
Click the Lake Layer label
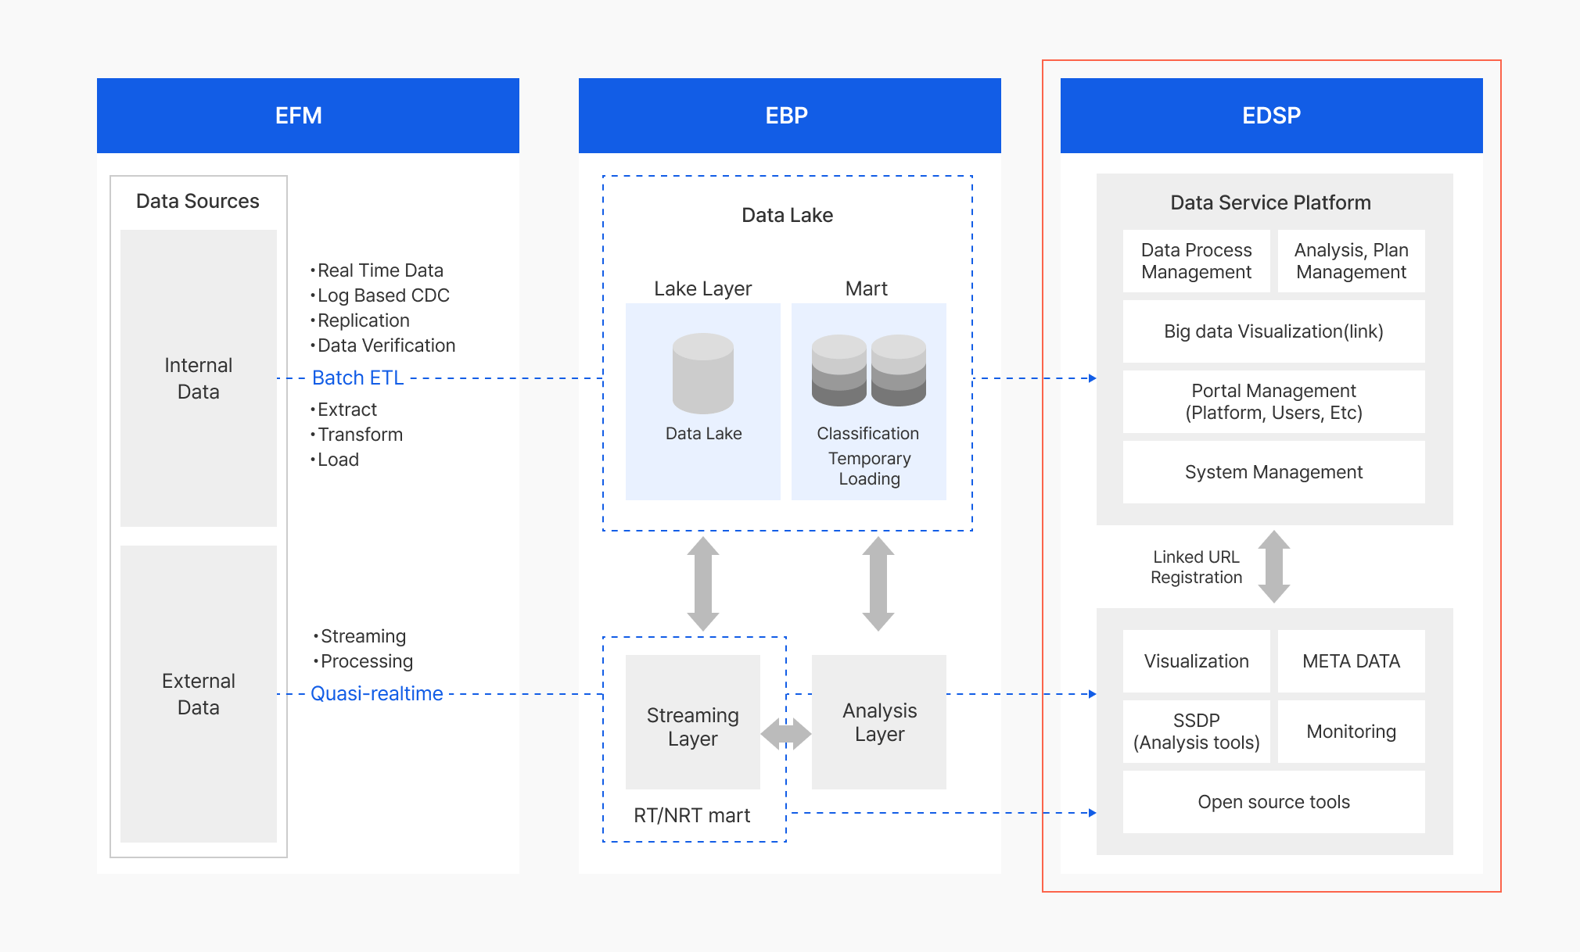[703, 288]
